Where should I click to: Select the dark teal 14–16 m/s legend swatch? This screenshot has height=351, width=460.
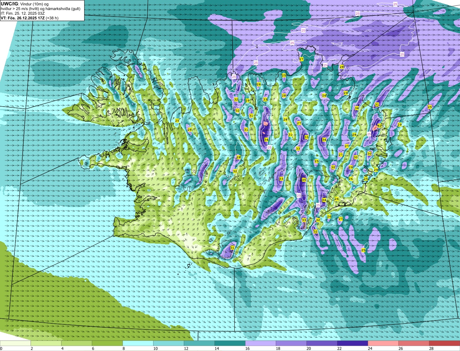[x=230, y=343]
